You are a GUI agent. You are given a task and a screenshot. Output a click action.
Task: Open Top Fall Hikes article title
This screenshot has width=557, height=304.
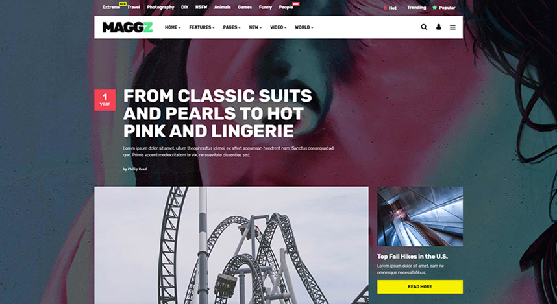pyautogui.click(x=412, y=257)
